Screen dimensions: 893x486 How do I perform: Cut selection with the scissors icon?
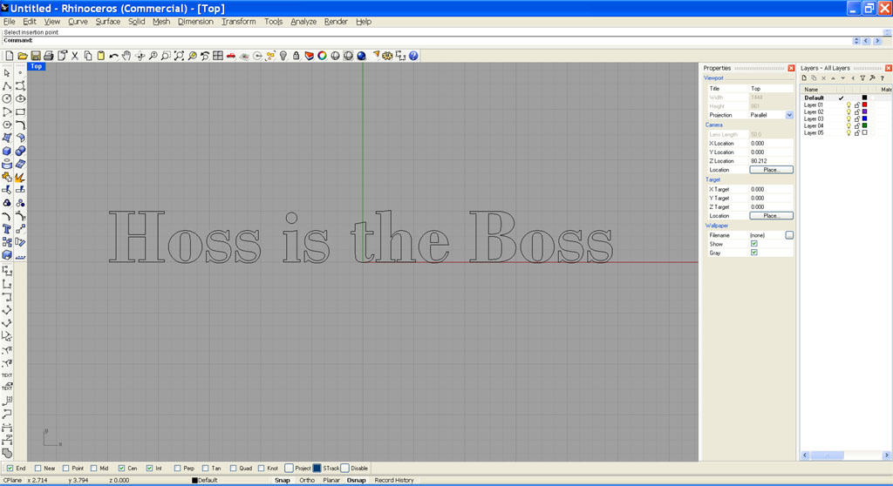coord(75,56)
